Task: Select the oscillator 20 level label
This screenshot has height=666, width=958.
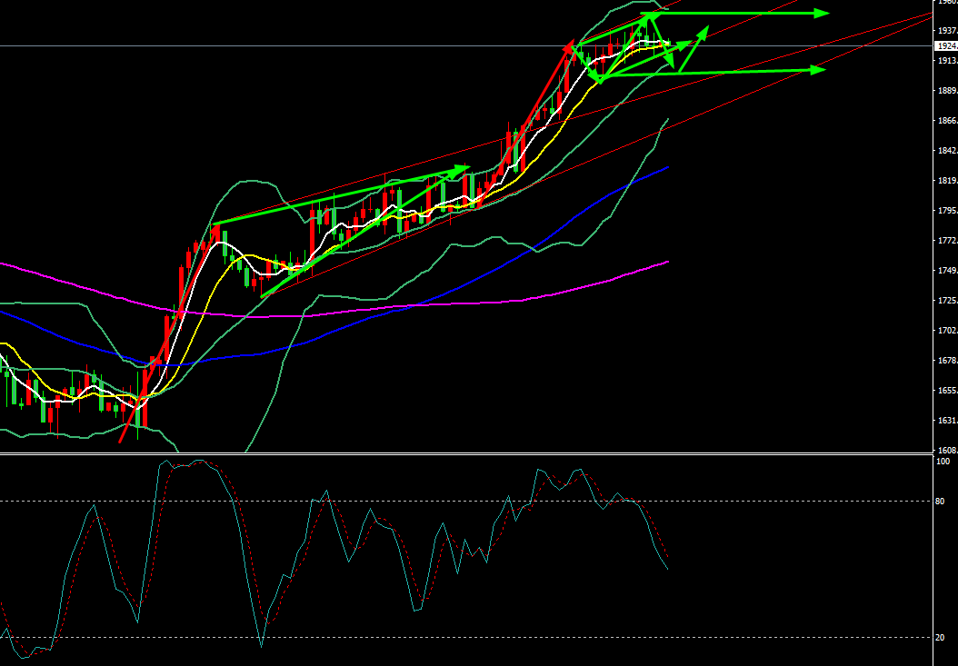Action: (x=942, y=638)
